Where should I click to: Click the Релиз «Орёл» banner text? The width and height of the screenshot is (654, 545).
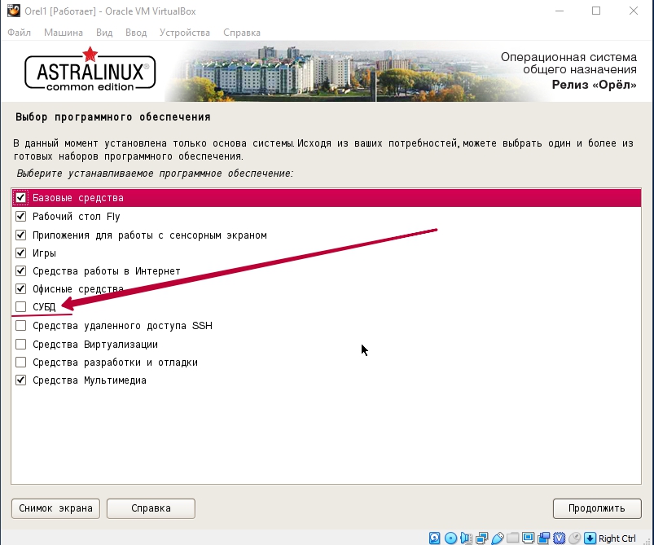(595, 85)
